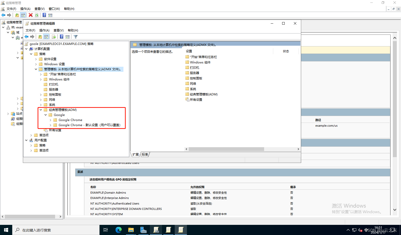Screen dimensions: 401x235
Task: Open 文件(F) menu in Group Policy Management
Action: [x=11, y=9]
